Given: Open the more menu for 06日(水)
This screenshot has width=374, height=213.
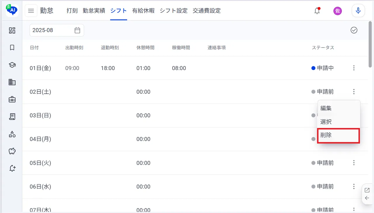Looking at the screenshot, I should (354, 186).
